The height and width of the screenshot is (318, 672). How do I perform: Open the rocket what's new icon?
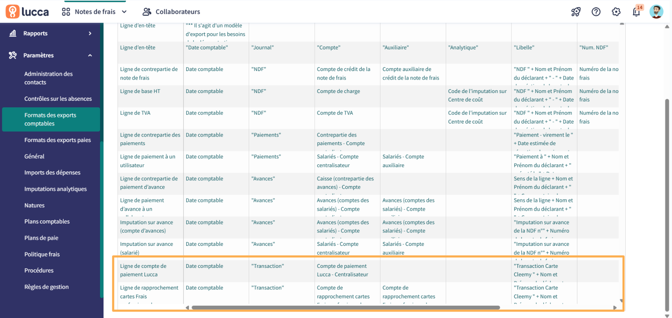pos(576,12)
